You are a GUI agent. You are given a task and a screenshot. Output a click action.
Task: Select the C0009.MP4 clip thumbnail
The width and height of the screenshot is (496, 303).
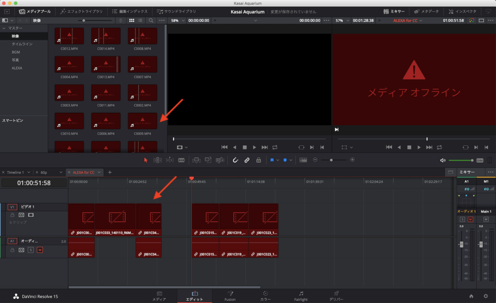click(142, 121)
